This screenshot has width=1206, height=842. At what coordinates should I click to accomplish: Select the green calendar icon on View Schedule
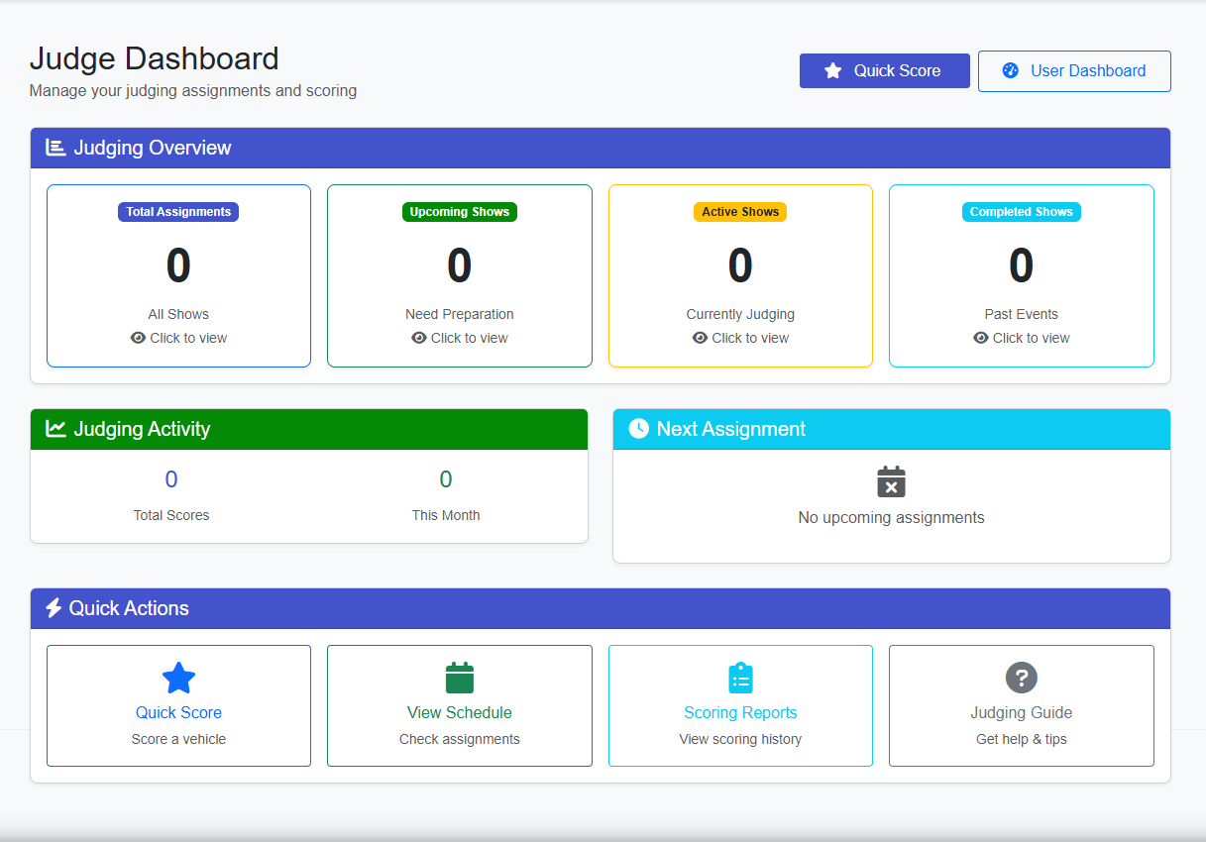459,678
